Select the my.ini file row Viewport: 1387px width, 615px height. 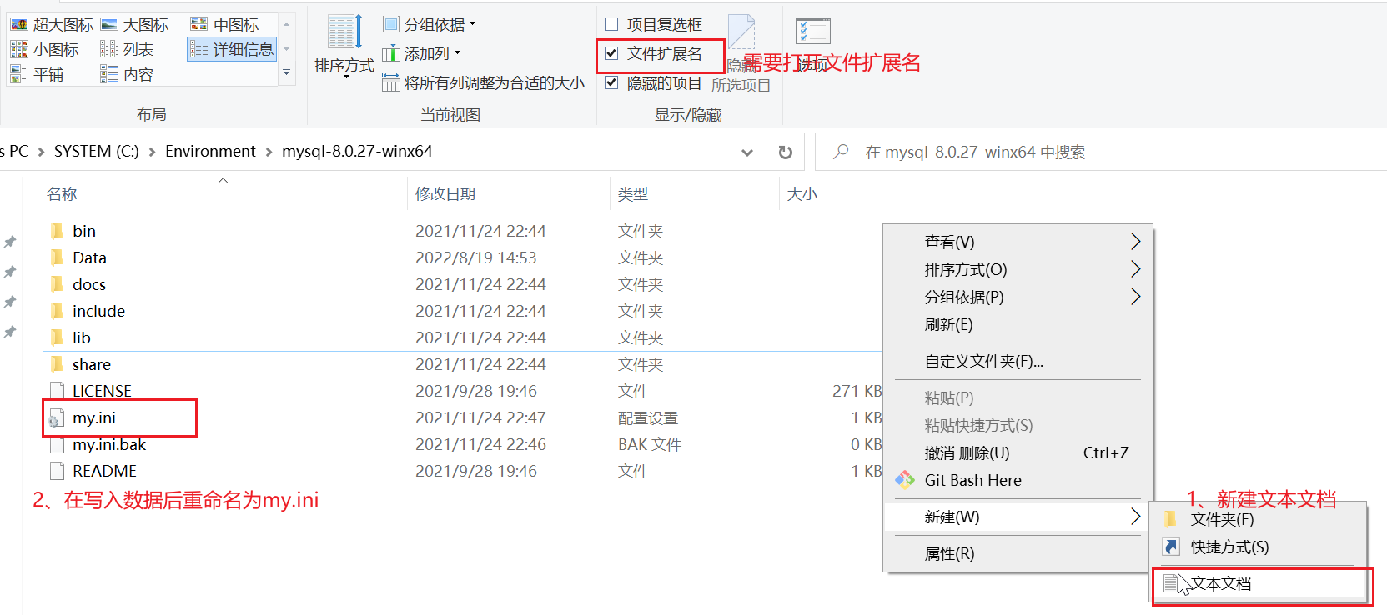pyautogui.click(x=463, y=417)
